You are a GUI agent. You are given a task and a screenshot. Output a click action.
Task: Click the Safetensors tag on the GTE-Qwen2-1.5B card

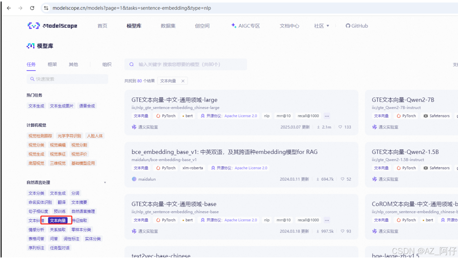[436, 168]
